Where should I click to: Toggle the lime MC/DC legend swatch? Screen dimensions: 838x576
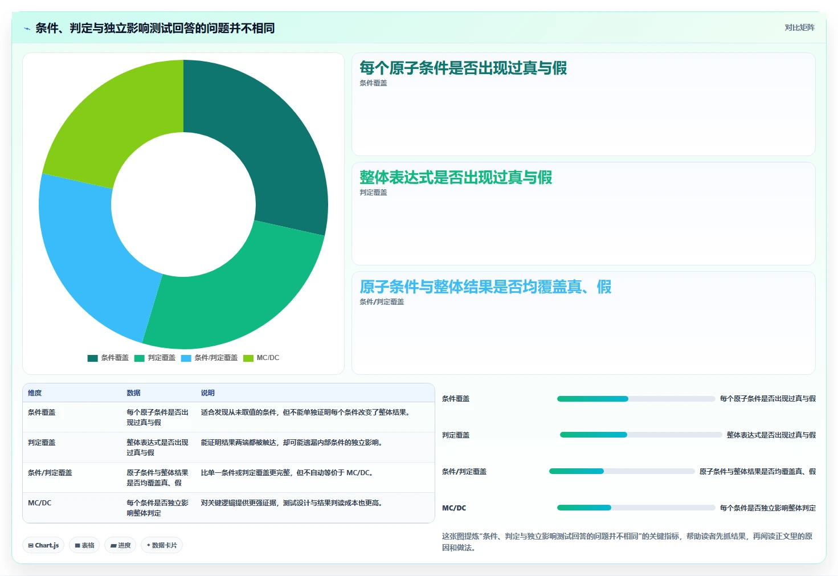[x=248, y=358]
